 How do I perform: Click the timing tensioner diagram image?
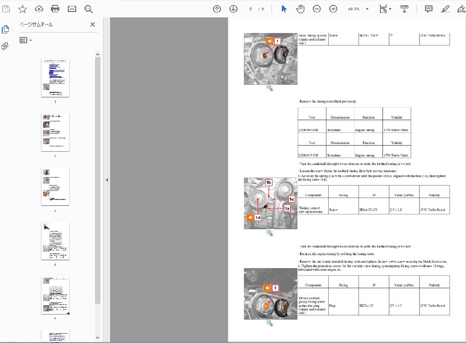tap(270, 203)
